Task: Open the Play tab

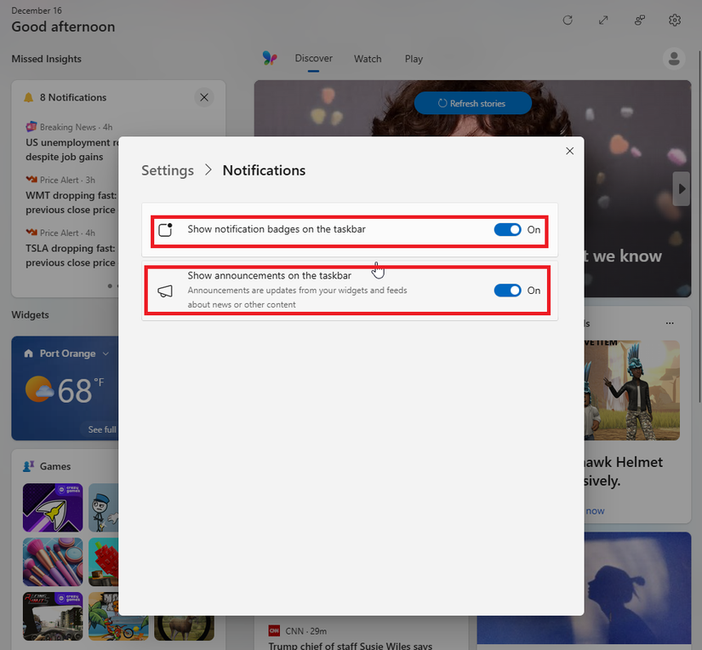Action: tap(414, 59)
